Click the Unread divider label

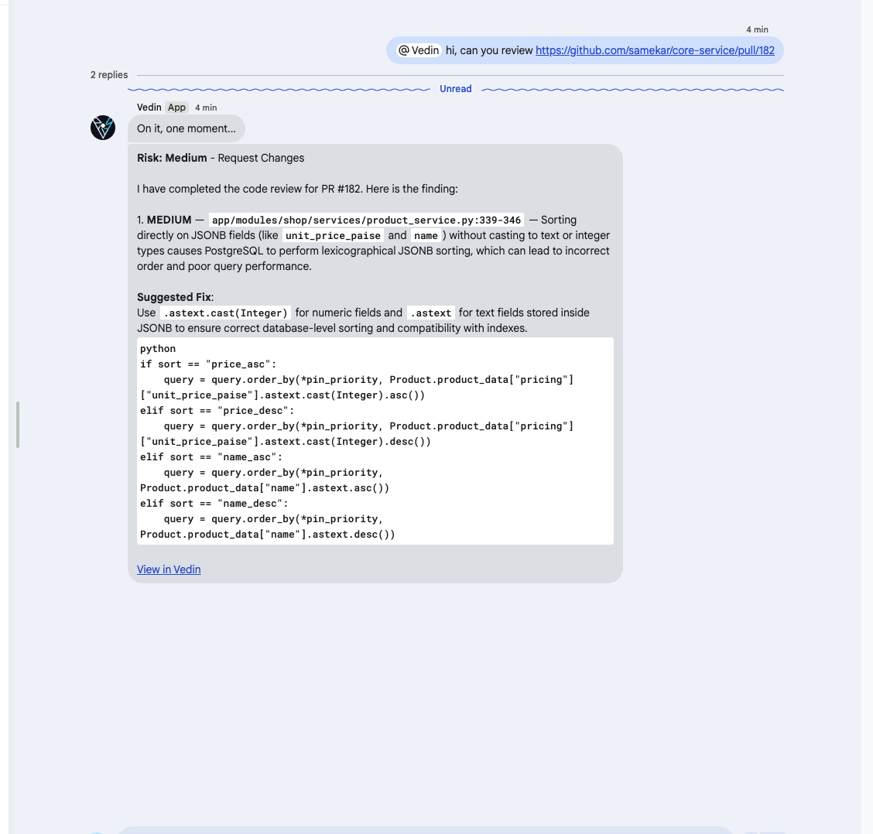(455, 89)
